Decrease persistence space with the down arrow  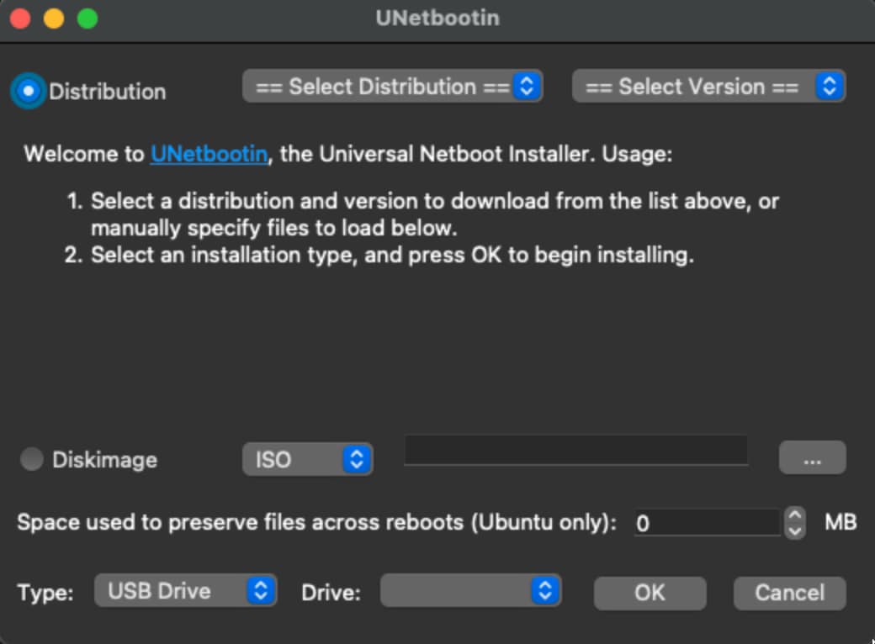(x=794, y=531)
